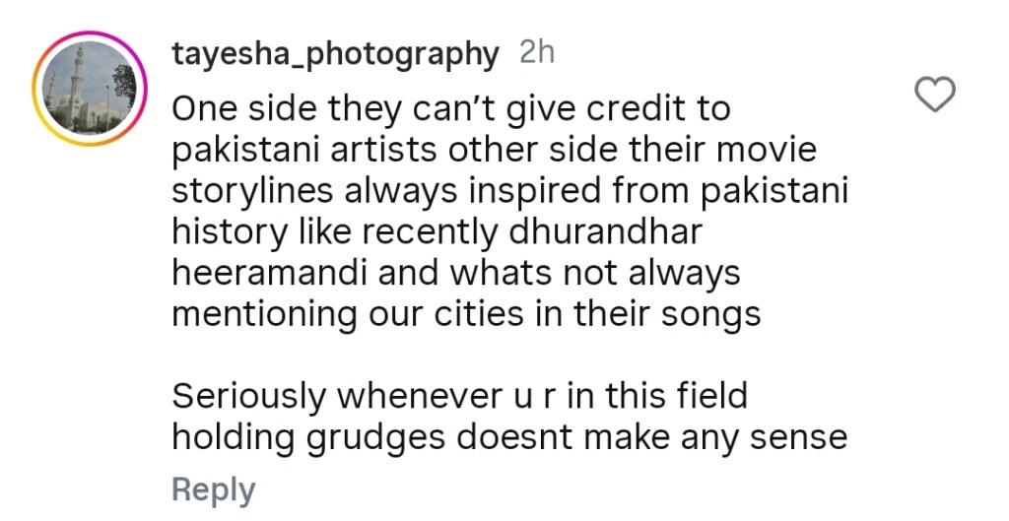1009x521 pixels.
Task: Click the 2h timestamp
Action: pyautogui.click(x=537, y=53)
